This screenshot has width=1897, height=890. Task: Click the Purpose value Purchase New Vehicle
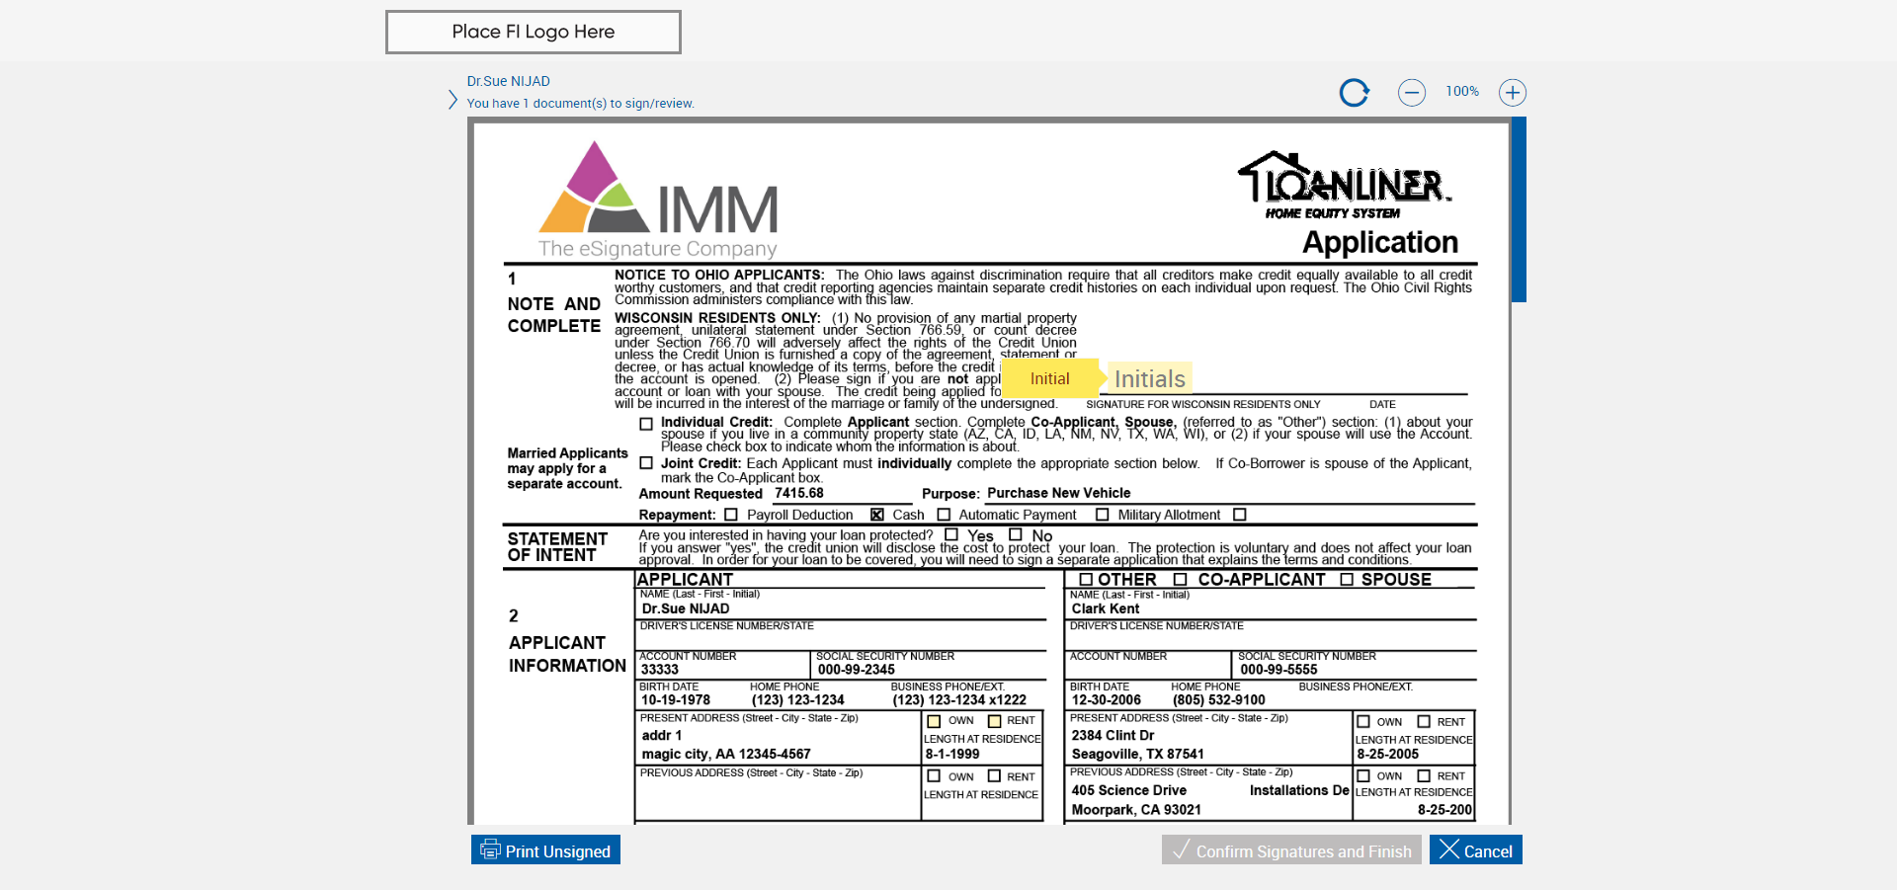[x=1059, y=493]
